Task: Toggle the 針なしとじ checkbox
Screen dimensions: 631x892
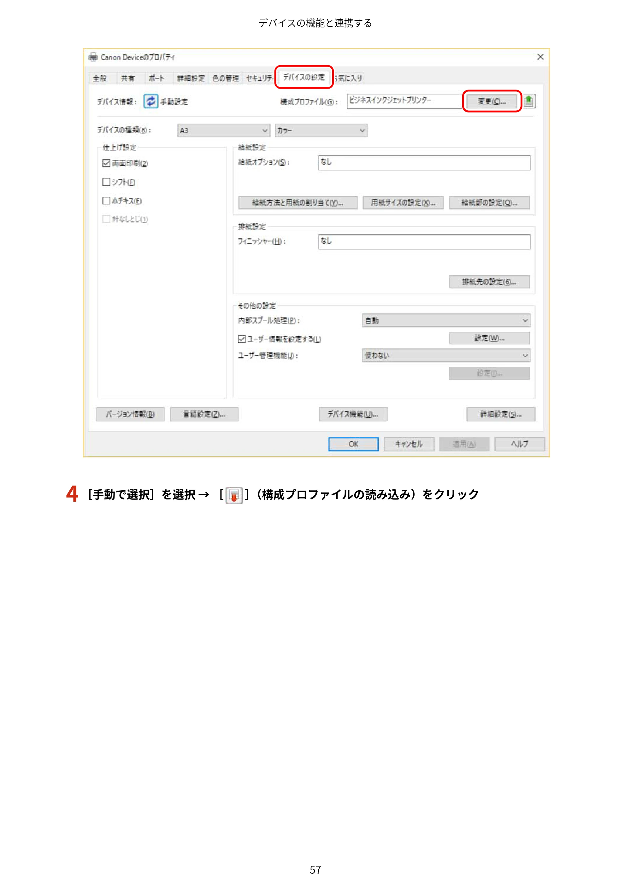Action: (106, 219)
